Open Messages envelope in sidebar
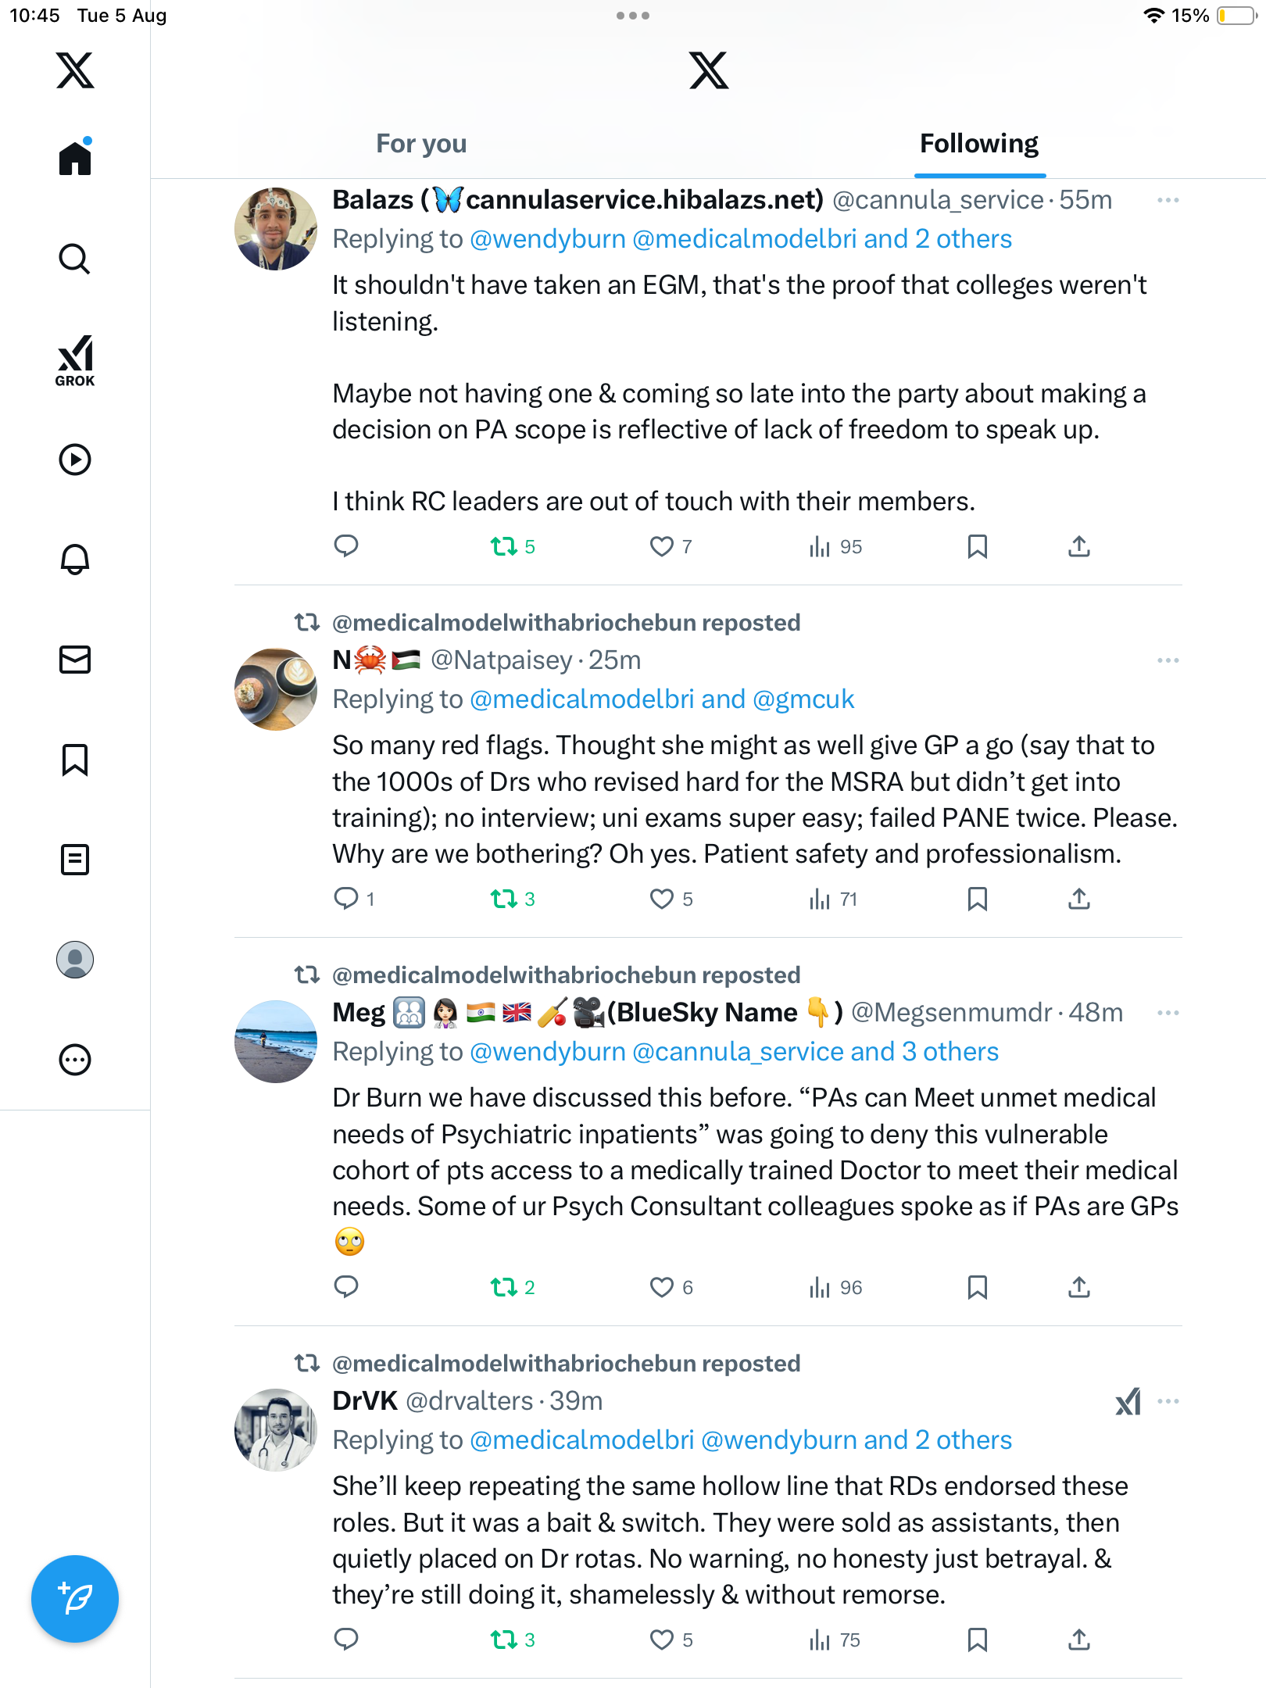The image size is (1266, 1688). point(75,660)
